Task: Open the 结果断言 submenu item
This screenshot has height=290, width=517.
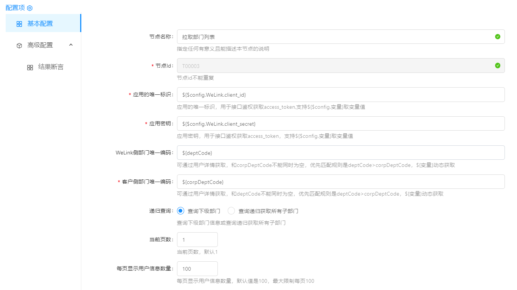Action: click(x=51, y=67)
